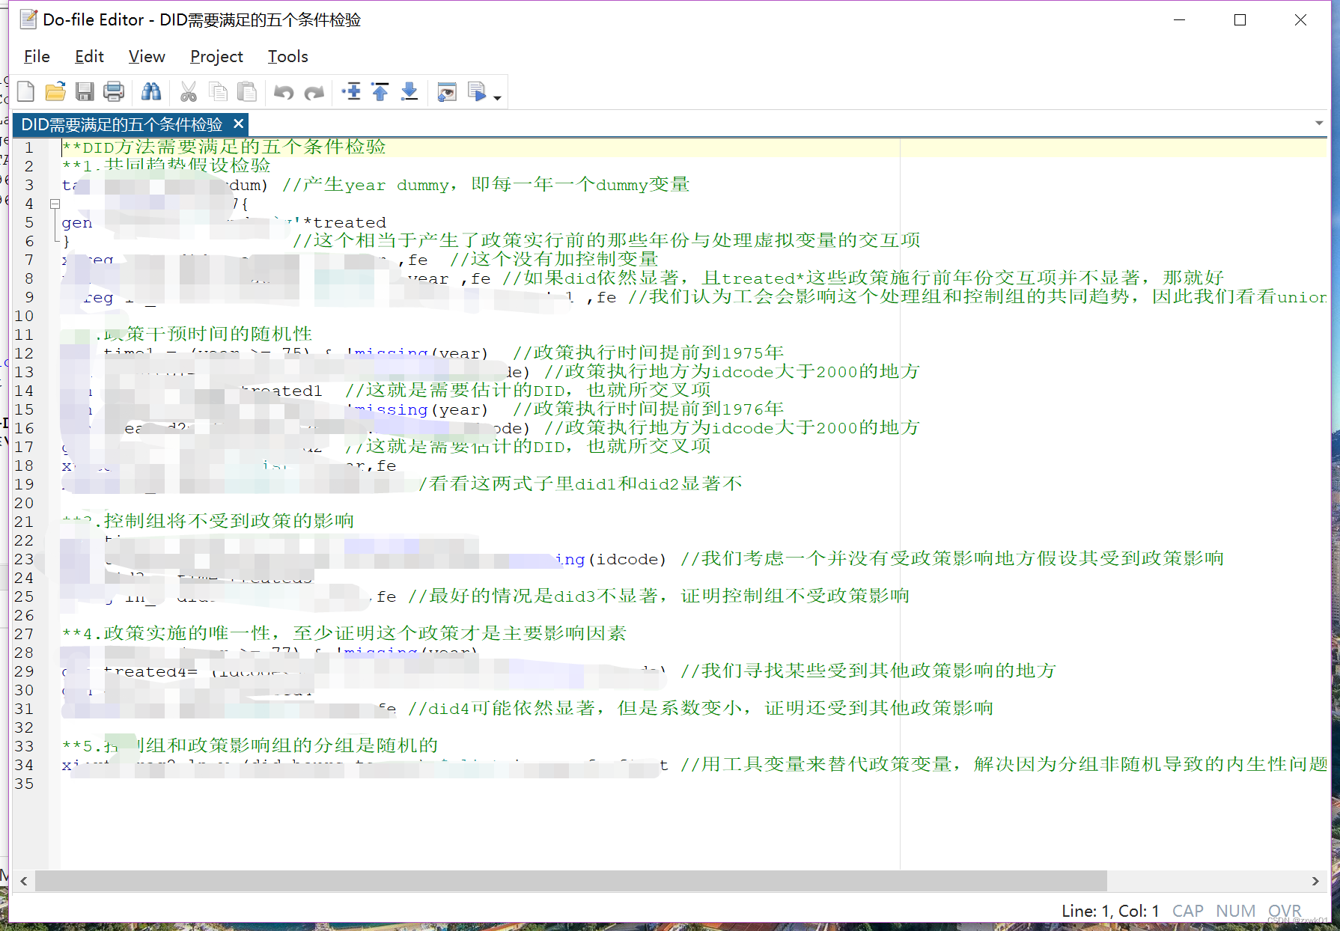Print the do-file with the printer icon
1340x931 pixels.
coord(114,92)
